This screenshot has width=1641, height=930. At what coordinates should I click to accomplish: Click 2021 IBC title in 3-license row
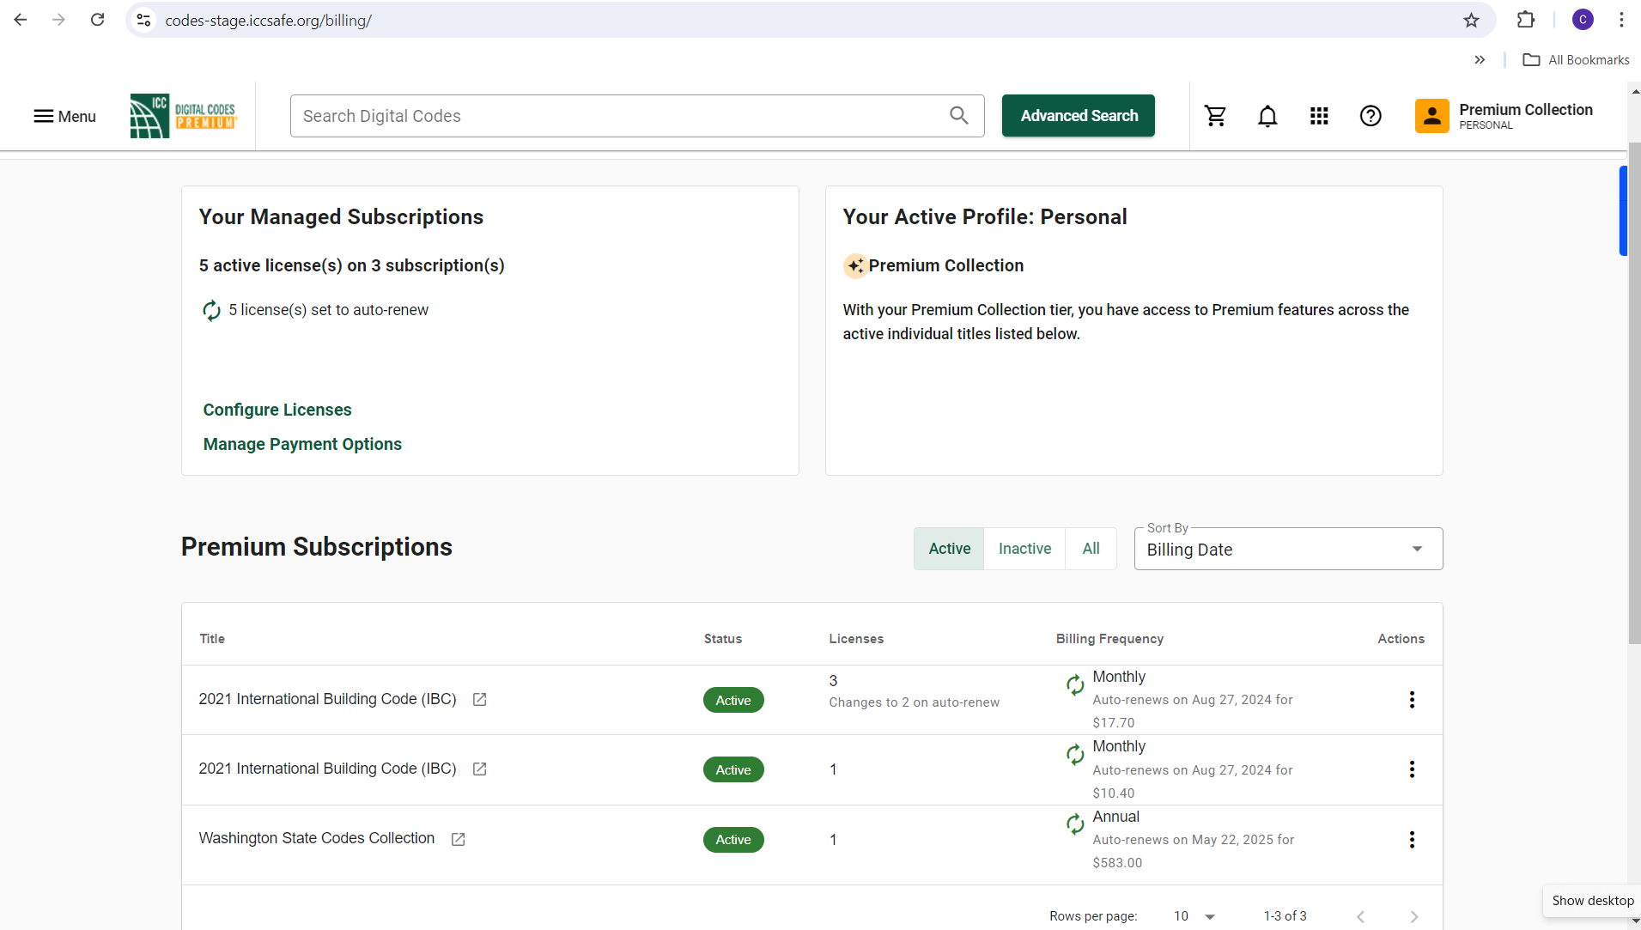(x=327, y=699)
